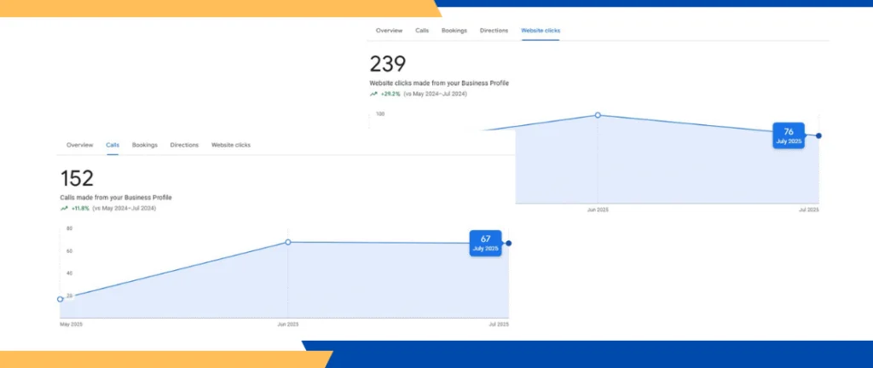Select Calls tab in the Website clicks panel
The width and height of the screenshot is (873, 368).
point(422,31)
